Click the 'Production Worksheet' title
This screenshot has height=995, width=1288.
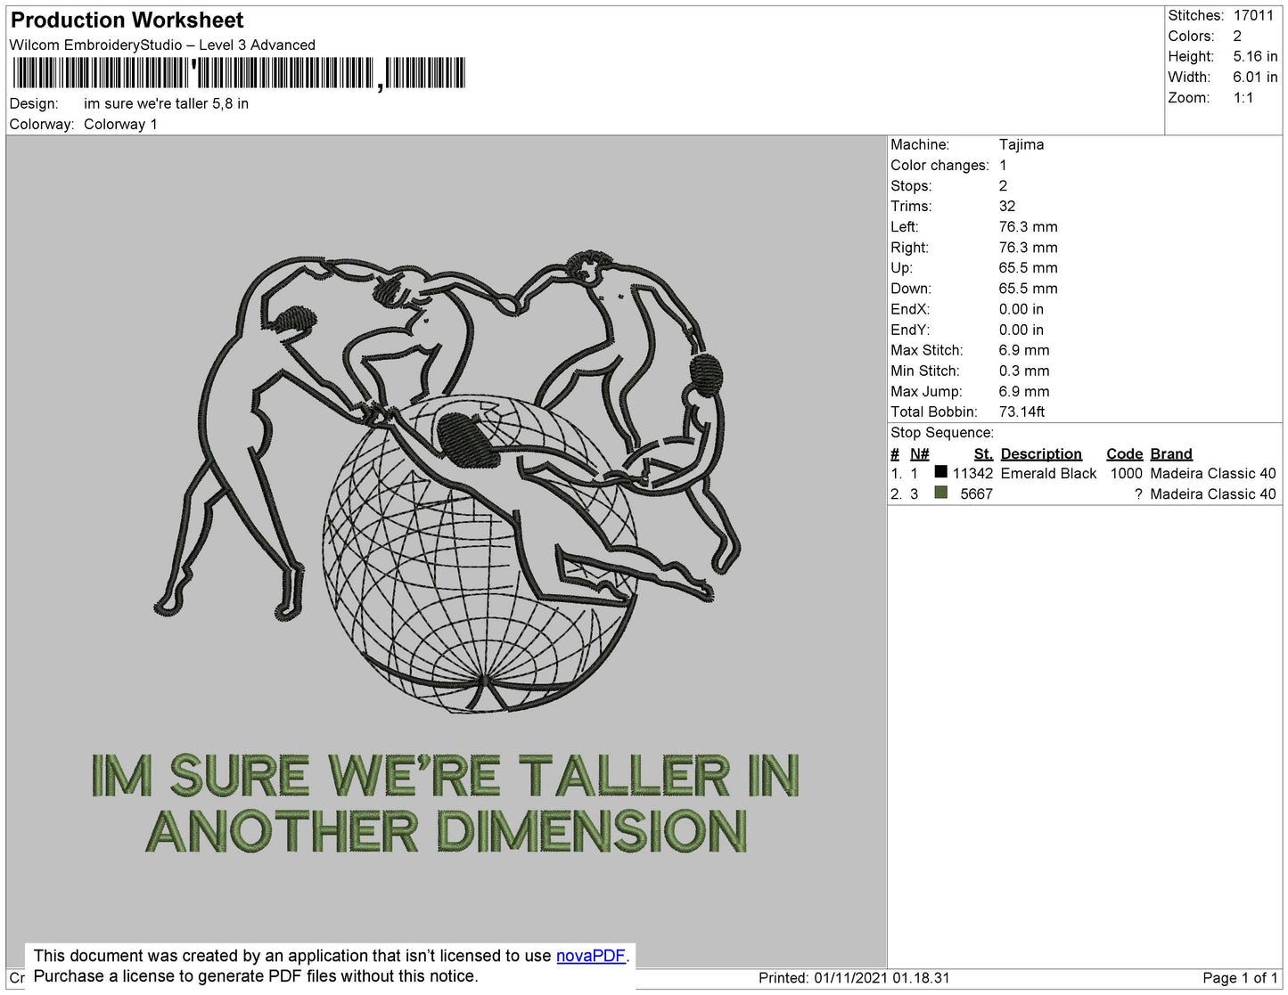[x=127, y=20]
